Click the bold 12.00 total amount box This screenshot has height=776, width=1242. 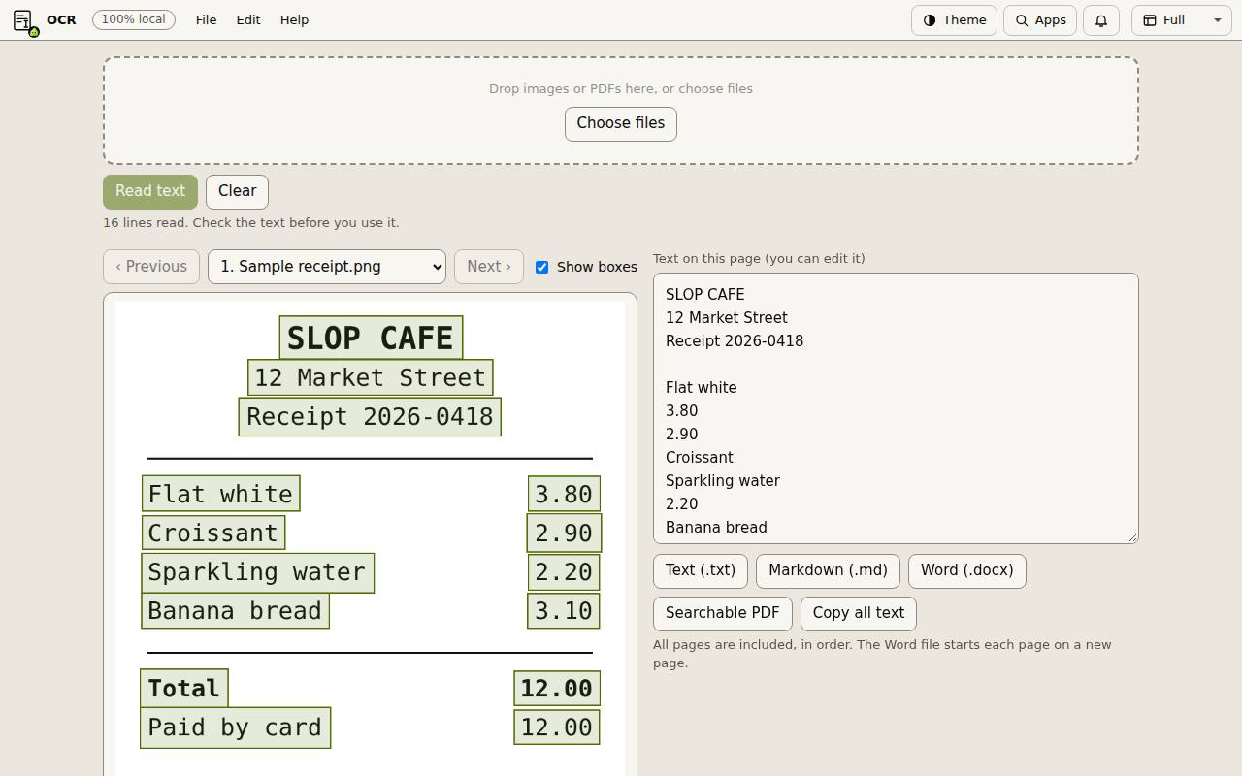(x=557, y=689)
